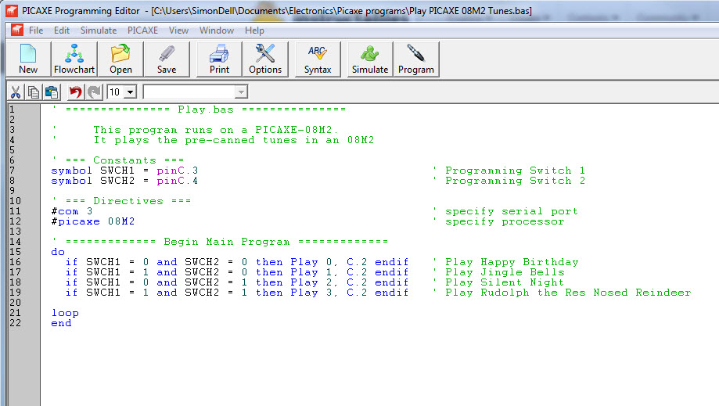
Task: Save the program using the Save icon
Action: (167, 59)
